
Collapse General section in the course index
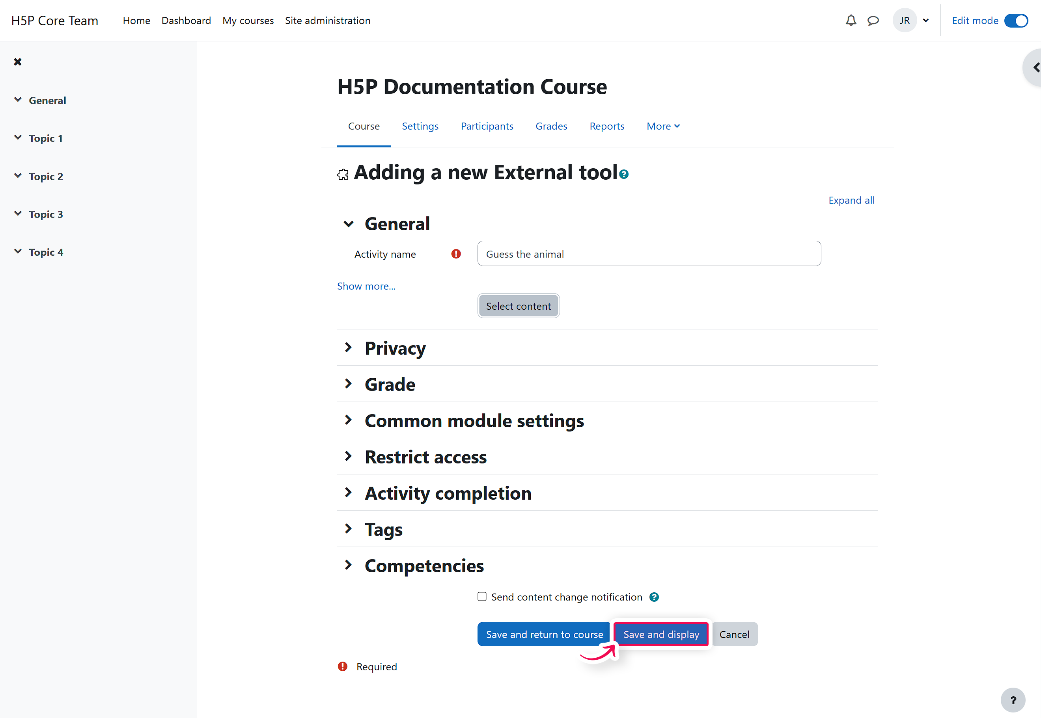(18, 100)
